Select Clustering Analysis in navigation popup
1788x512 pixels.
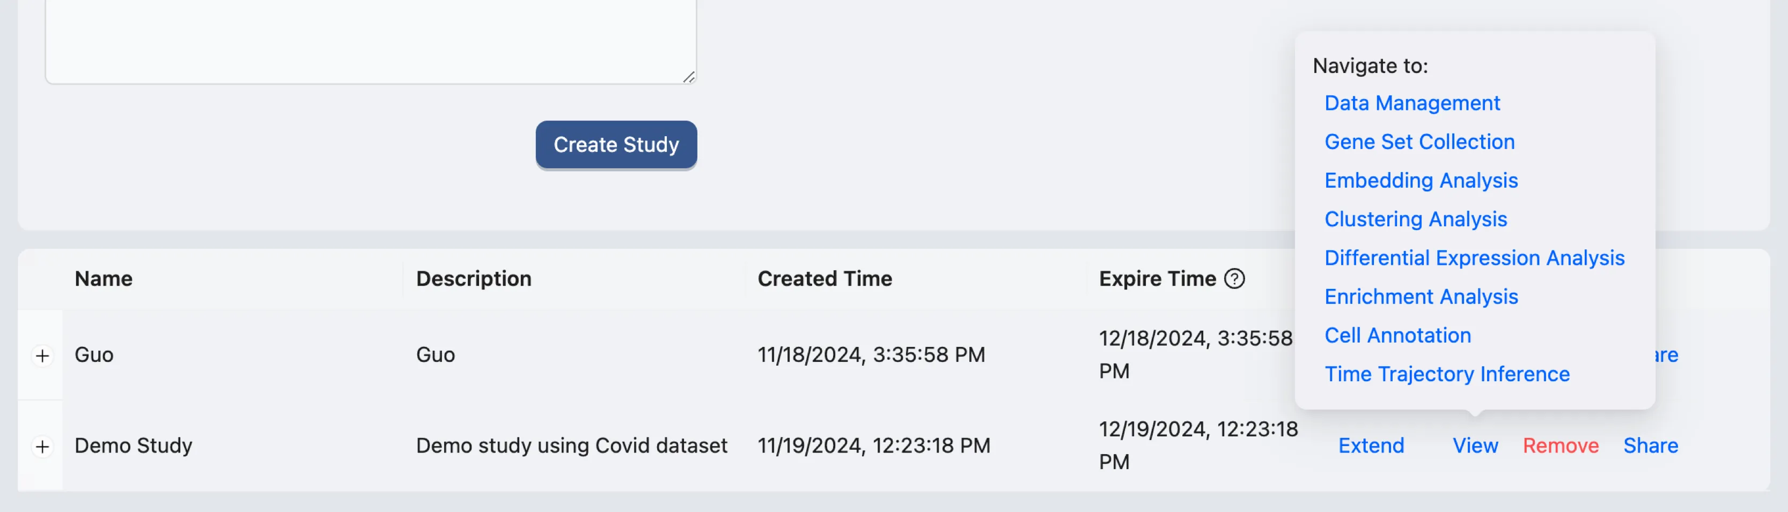1415,219
